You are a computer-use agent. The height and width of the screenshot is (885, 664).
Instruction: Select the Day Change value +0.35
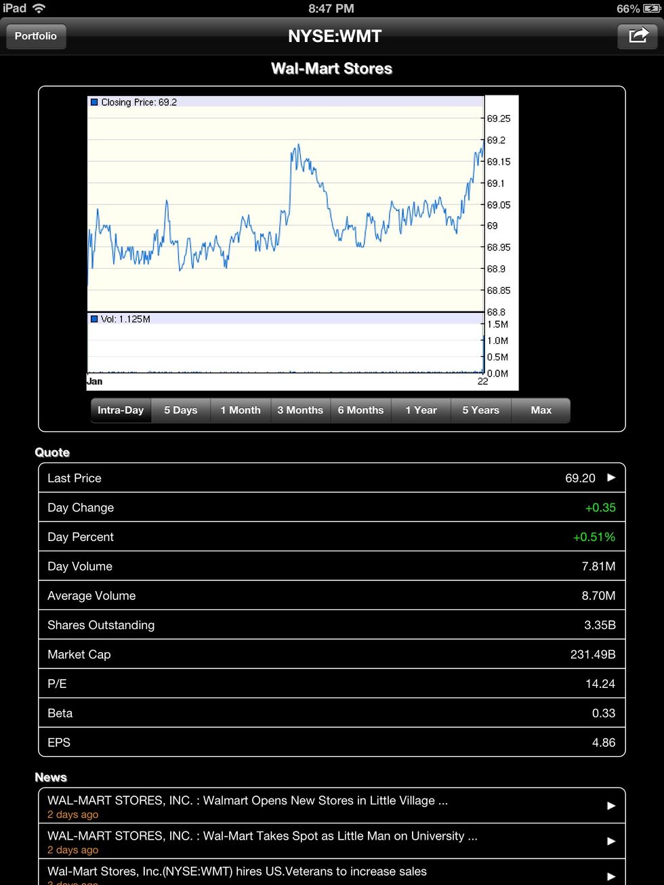tap(600, 508)
